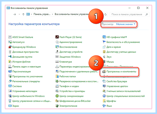Click the История файлов icon
Image resolution: width=157 pixels, height=114 pixels.
coord(10,62)
